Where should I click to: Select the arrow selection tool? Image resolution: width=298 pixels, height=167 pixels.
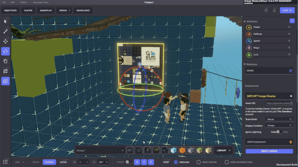coord(5,21)
